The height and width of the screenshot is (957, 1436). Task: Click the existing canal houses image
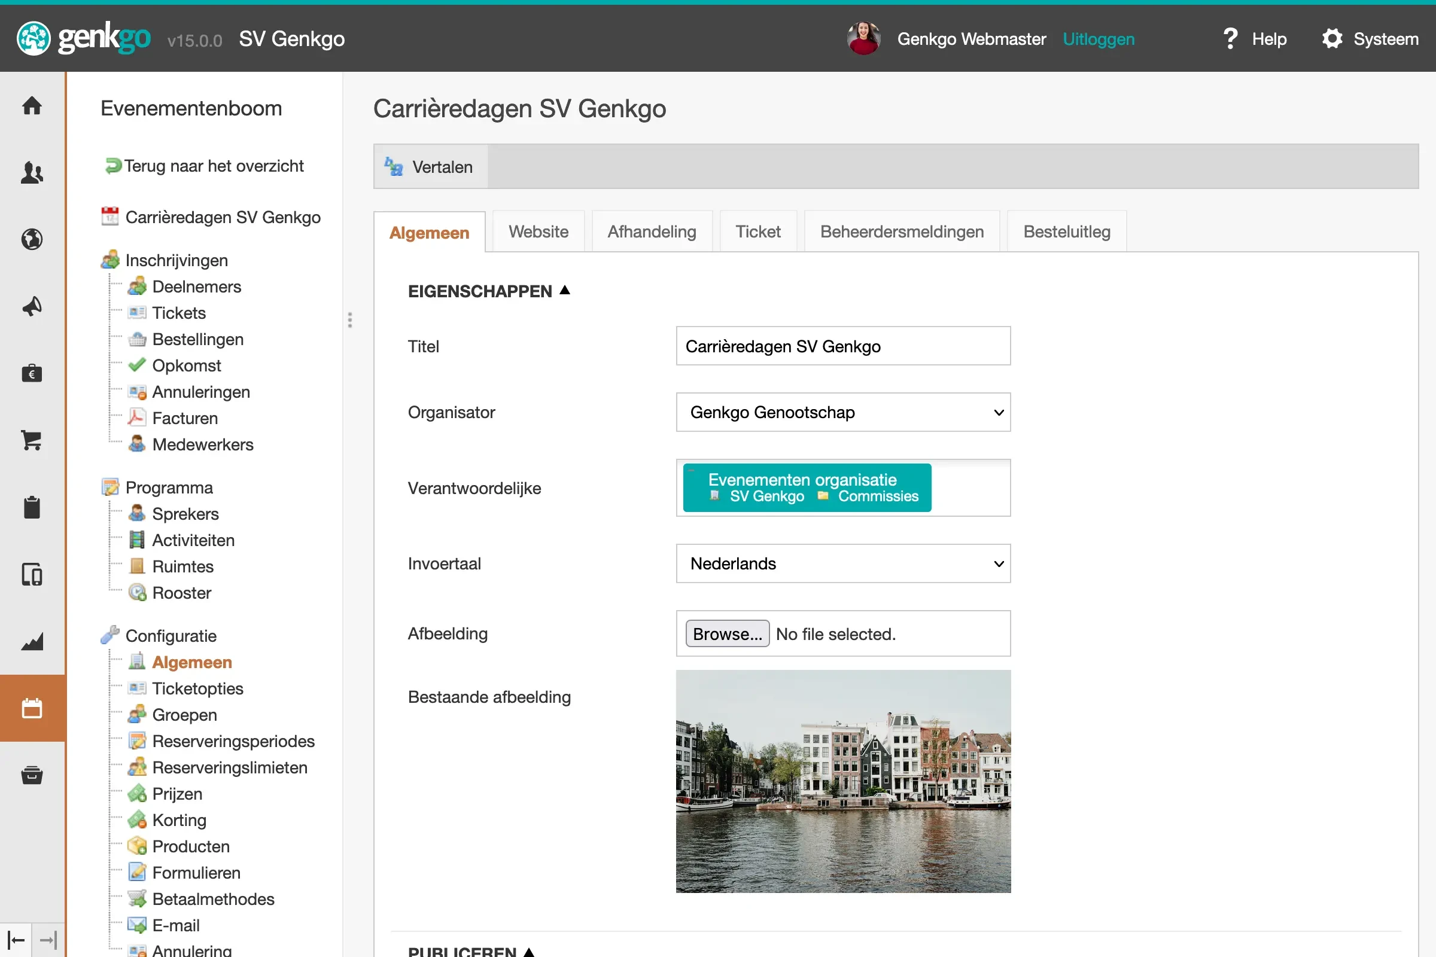(x=842, y=781)
